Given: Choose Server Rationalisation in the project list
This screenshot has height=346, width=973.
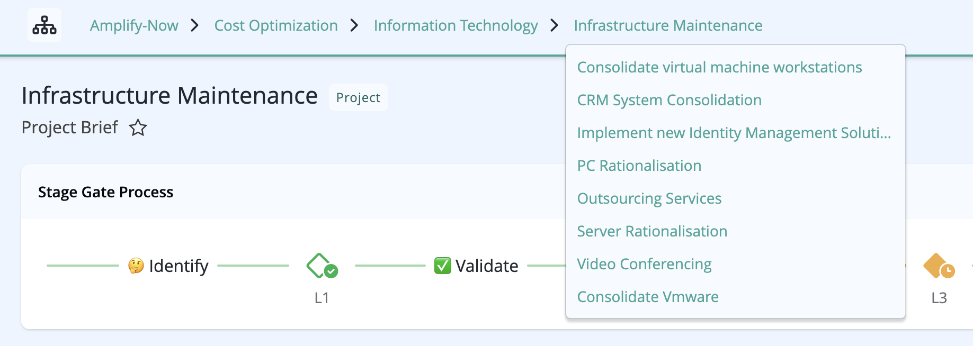Looking at the screenshot, I should [x=651, y=231].
